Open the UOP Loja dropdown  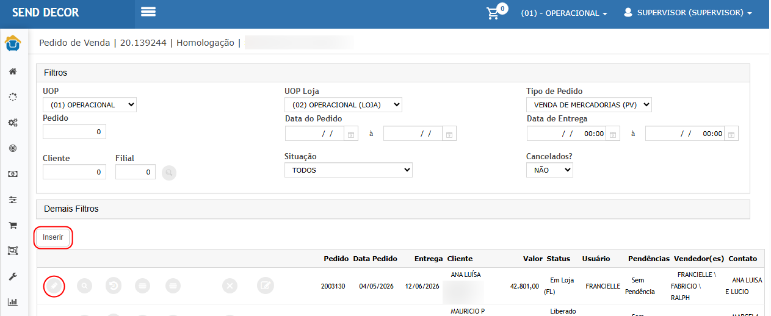coord(344,105)
